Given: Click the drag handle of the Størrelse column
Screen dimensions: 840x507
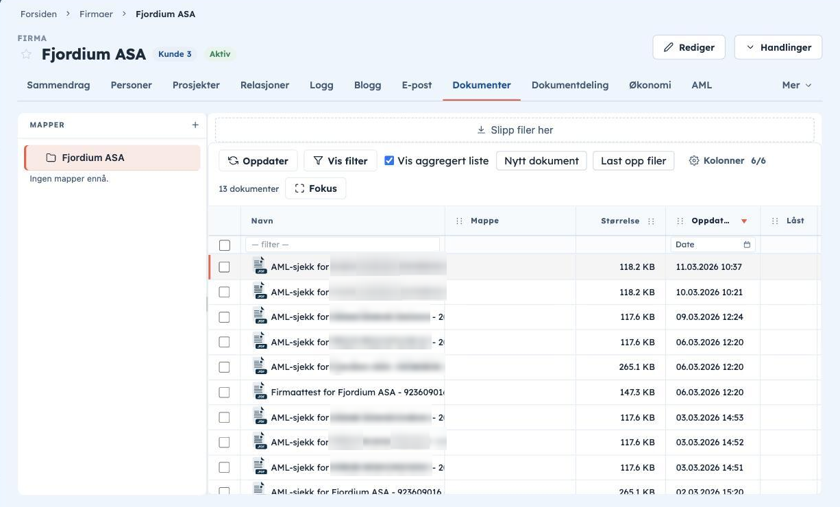Looking at the screenshot, I should pos(651,221).
